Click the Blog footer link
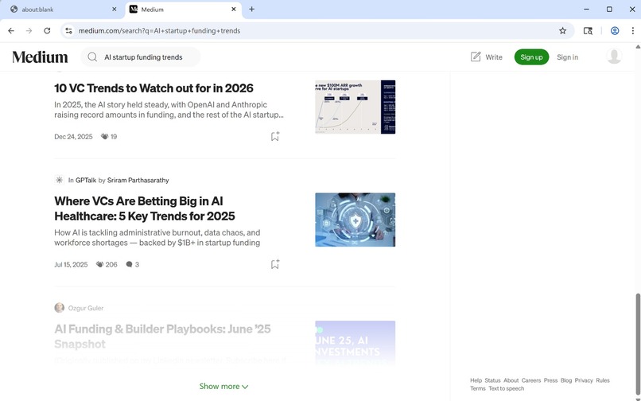641x401 pixels. 566,380
